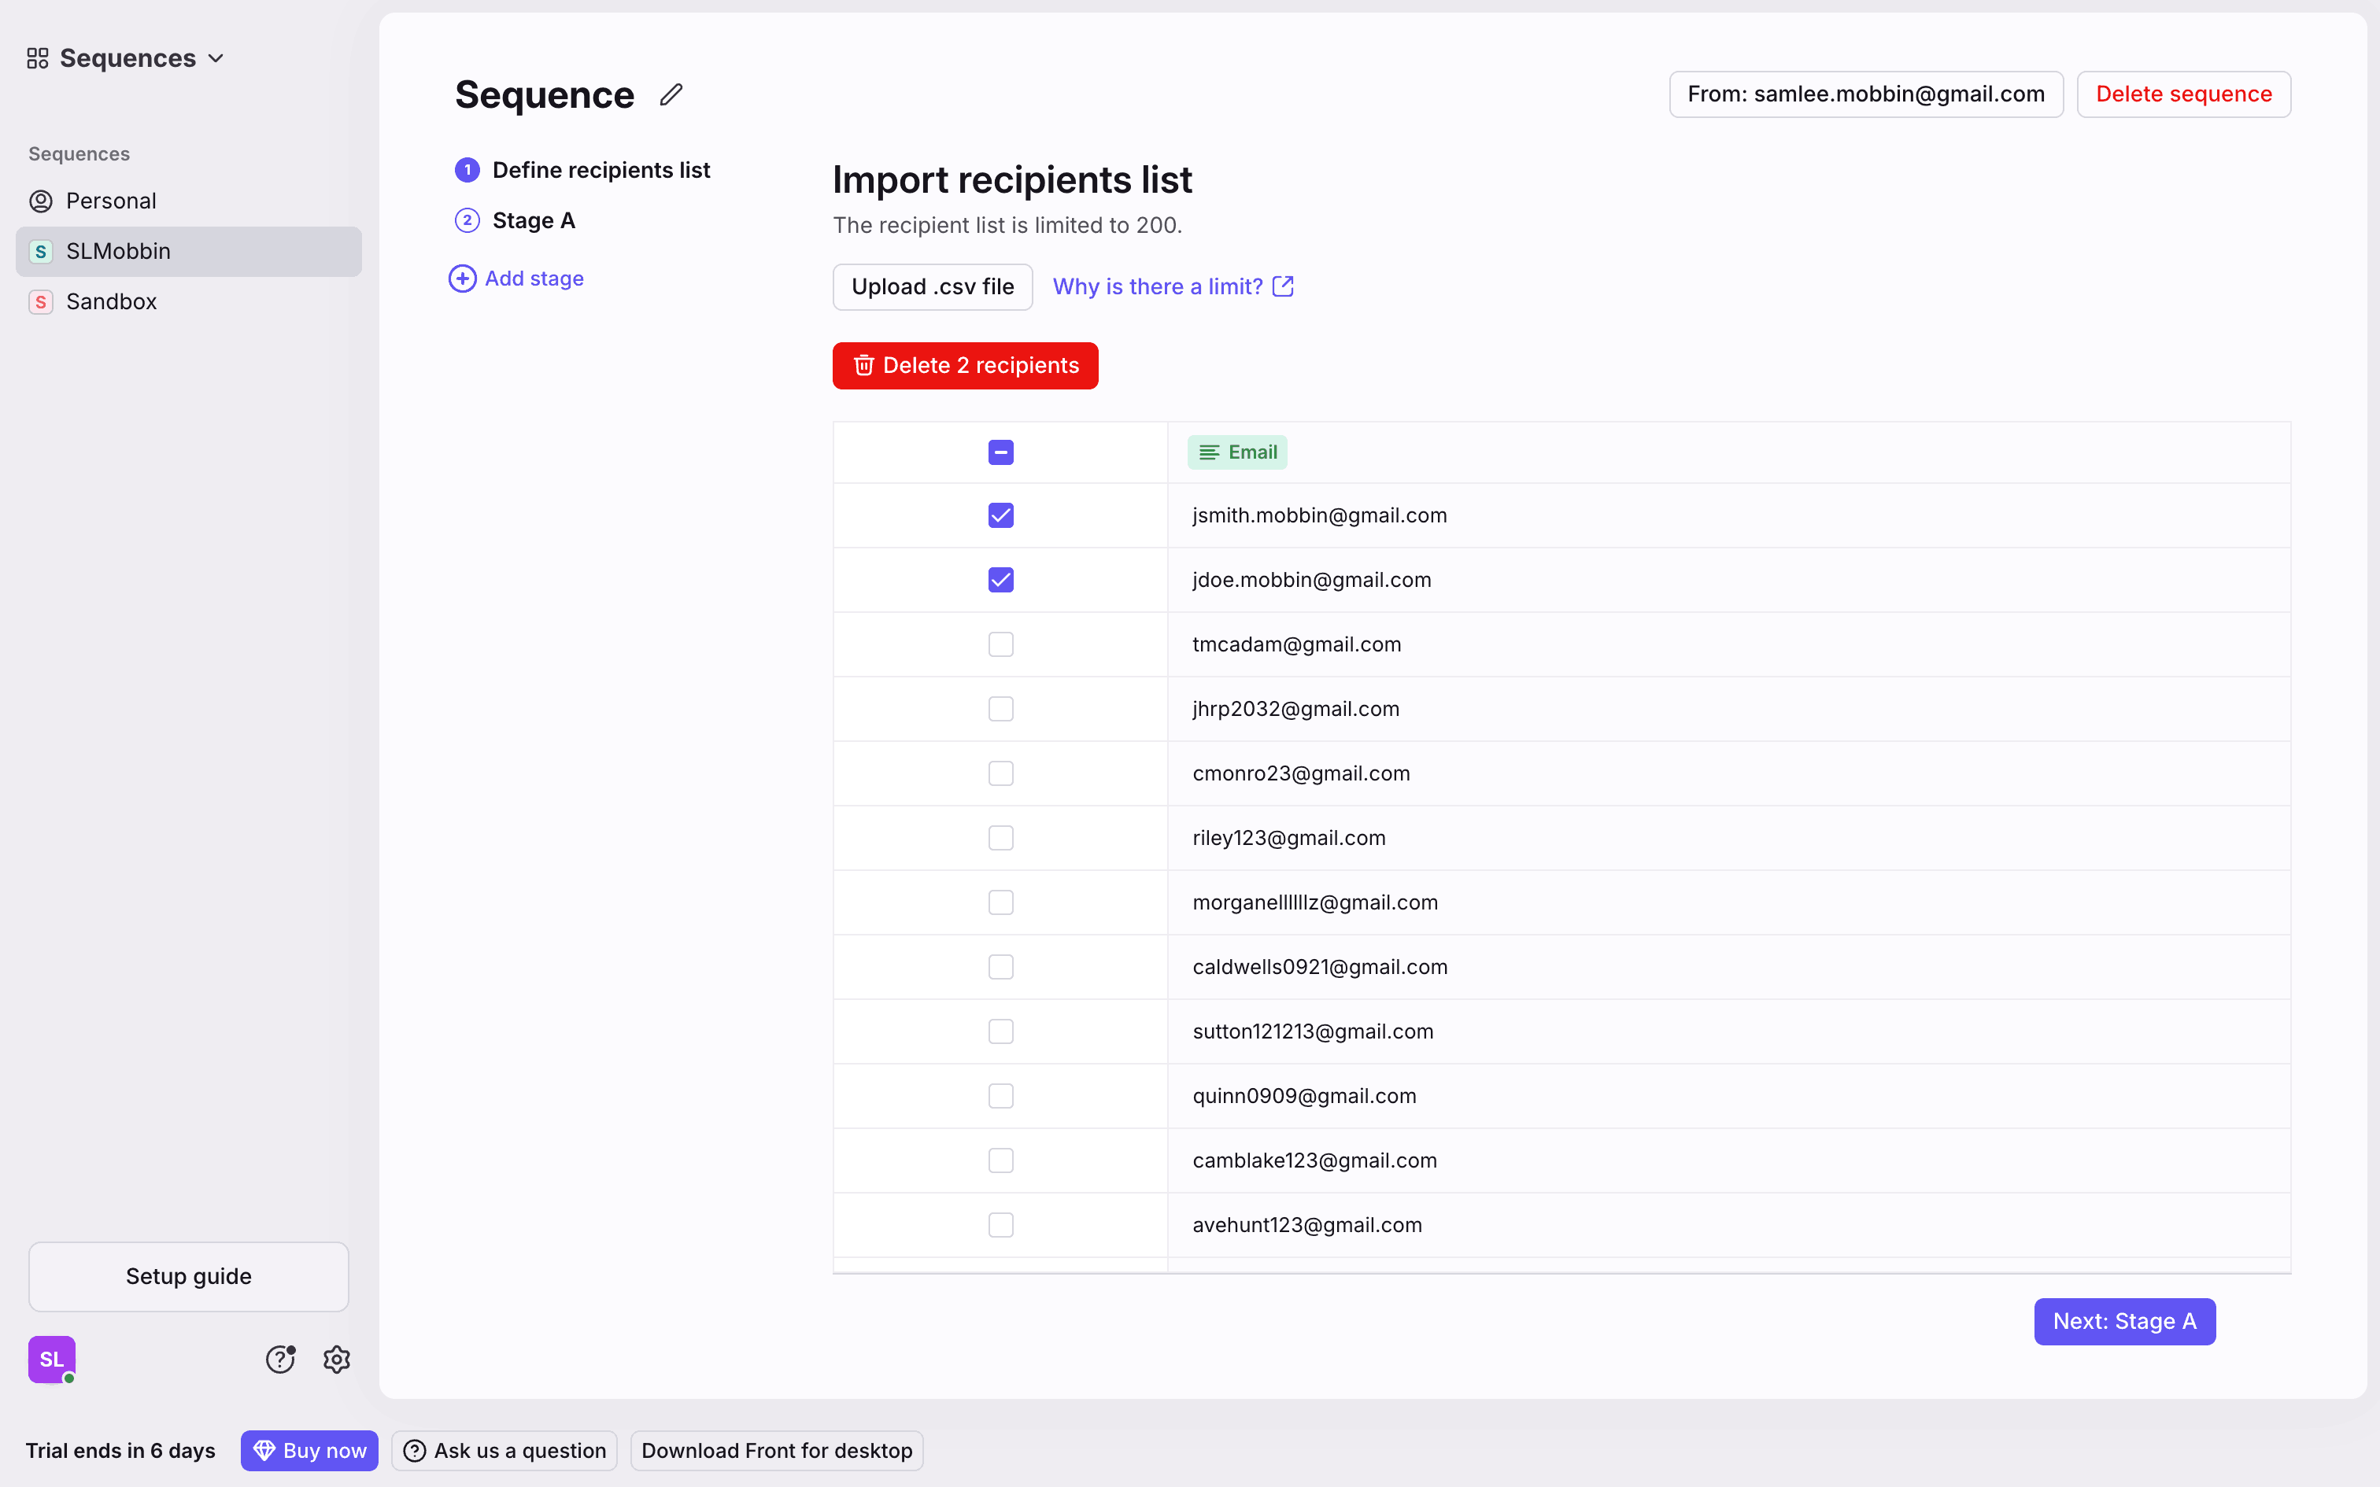Screen dimensions: 2380x1487
Task: Click Next: Stage A button
Action: pos(2124,1321)
